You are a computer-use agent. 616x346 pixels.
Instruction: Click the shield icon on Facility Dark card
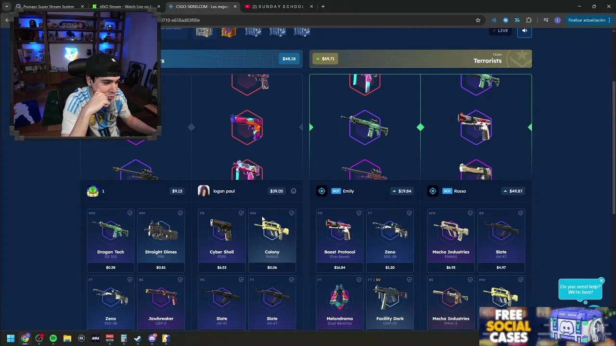coord(409,280)
